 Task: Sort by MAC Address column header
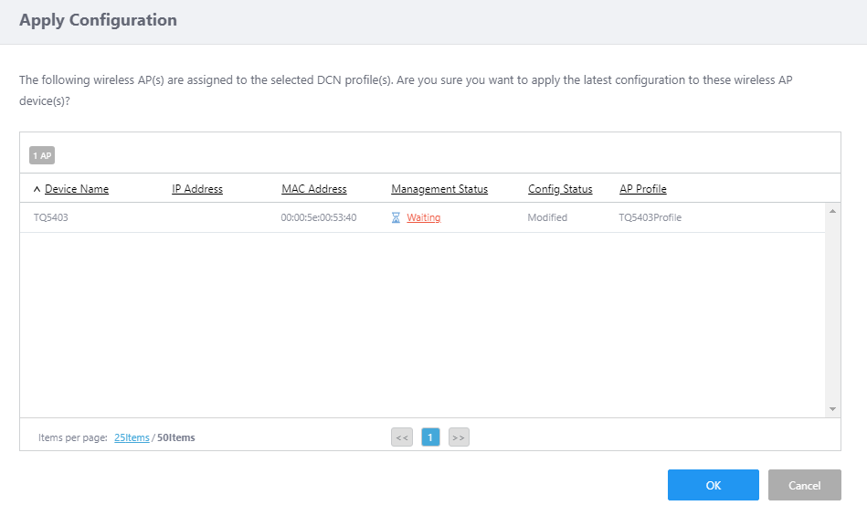click(x=314, y=189)
